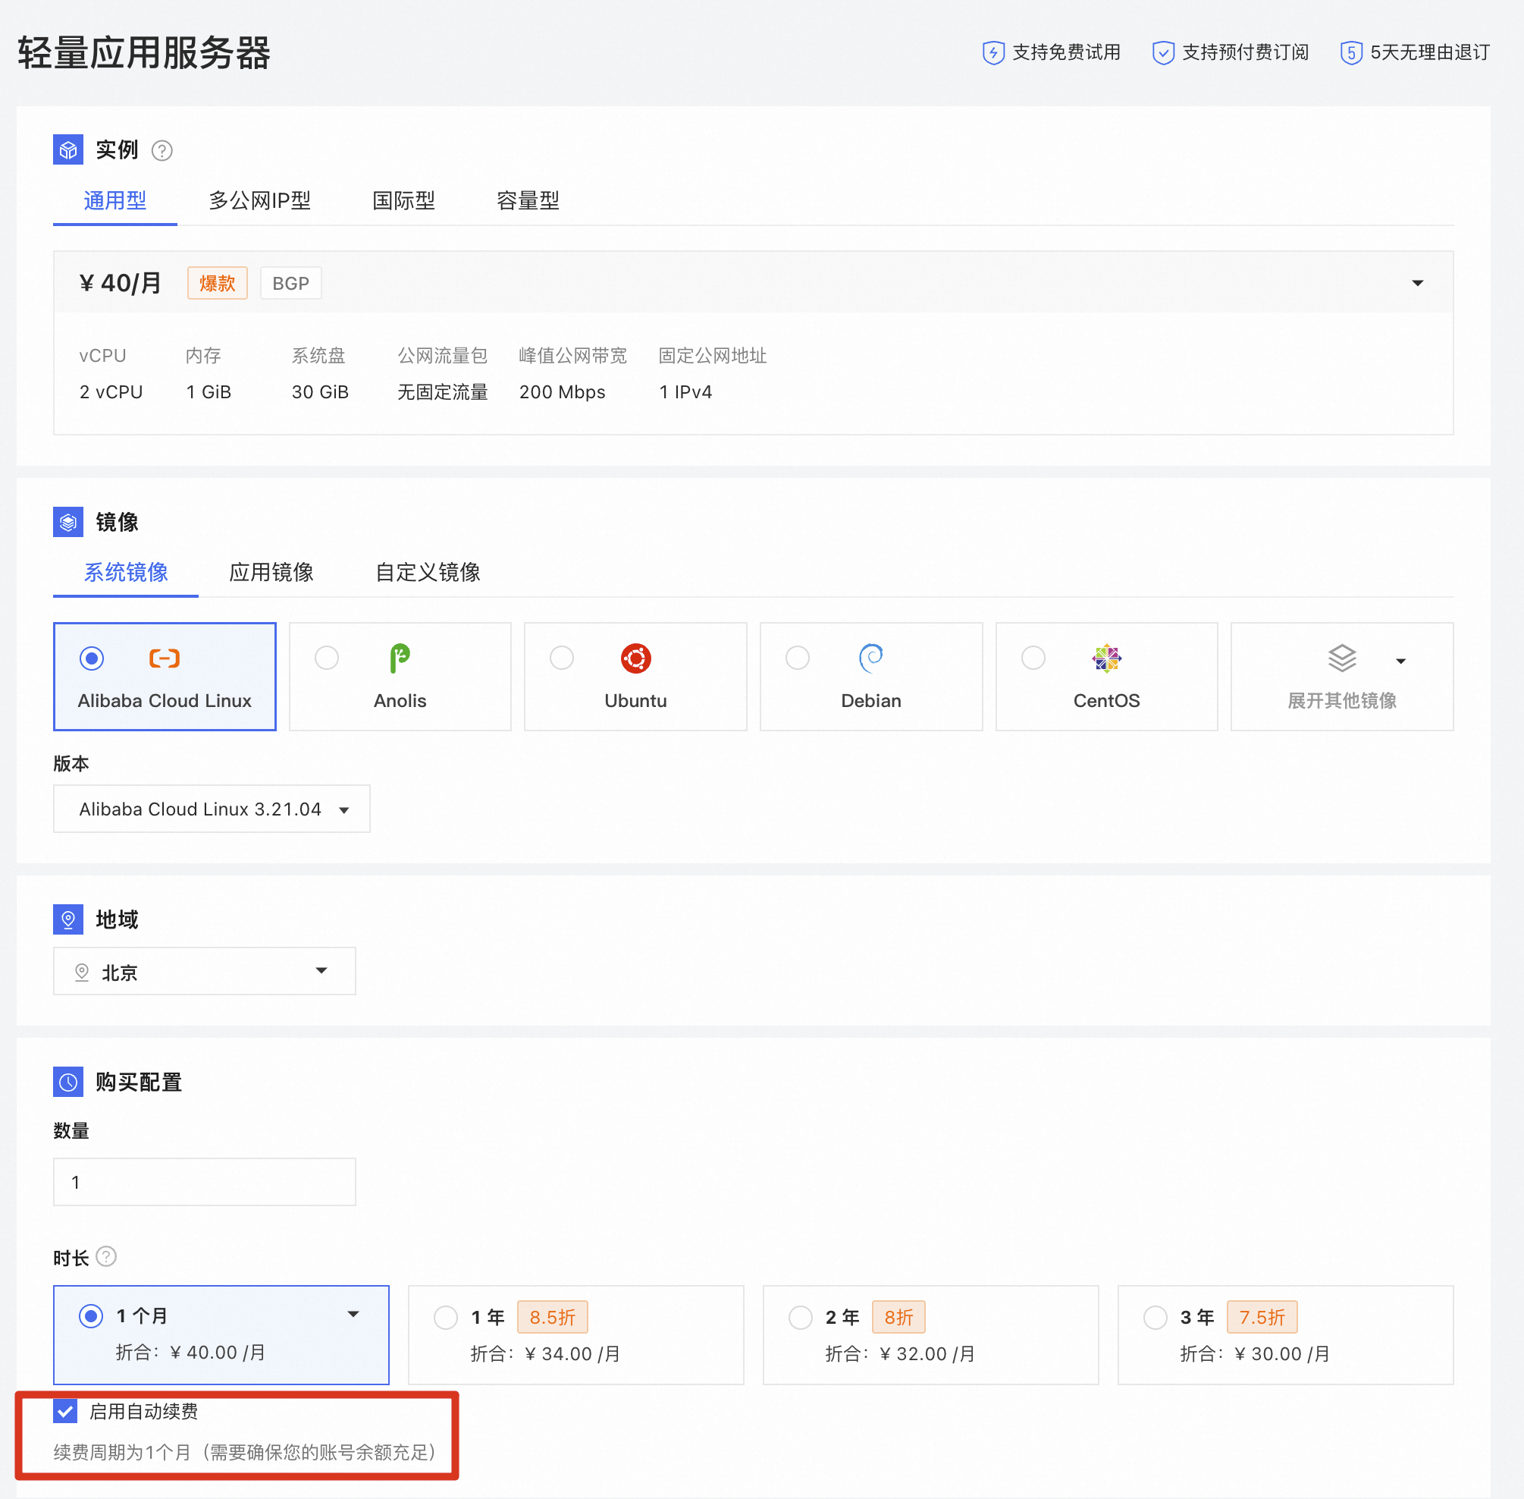Switch to the 国际型 tab
This screenshot has height=1499, width=1524.
click(x=403, y=201)
